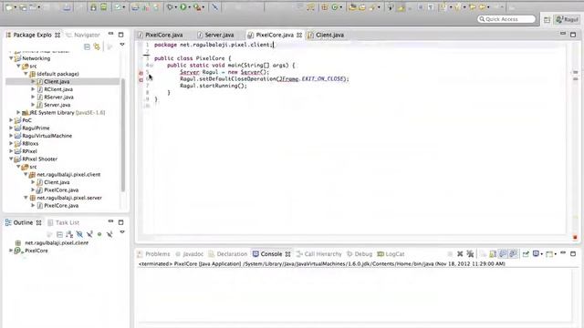This screenshot has width=584, height=328.
Task: Click Remove All Terminated Launches icon
Action: tap(470, 253)
